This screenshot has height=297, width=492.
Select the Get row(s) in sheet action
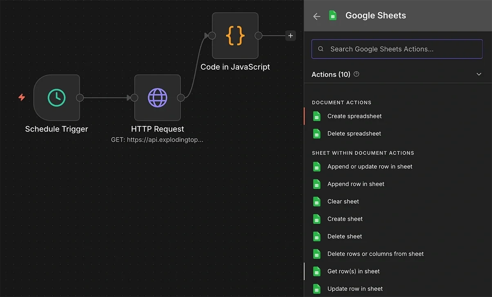point(353,271)
